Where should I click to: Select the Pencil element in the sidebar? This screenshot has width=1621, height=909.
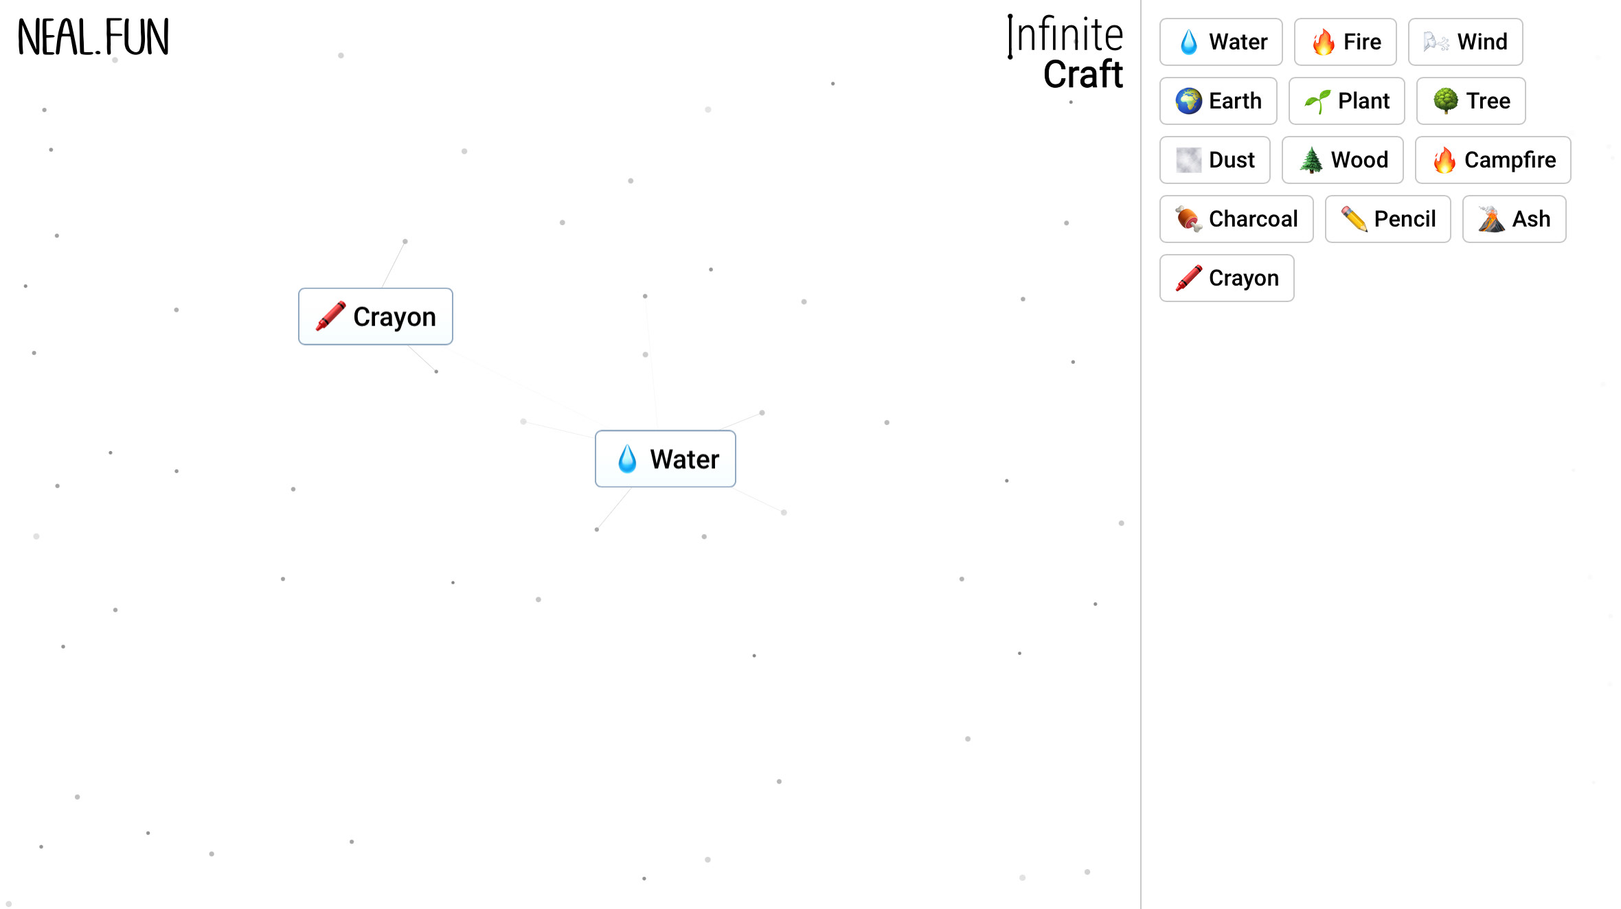(1387, 219)
